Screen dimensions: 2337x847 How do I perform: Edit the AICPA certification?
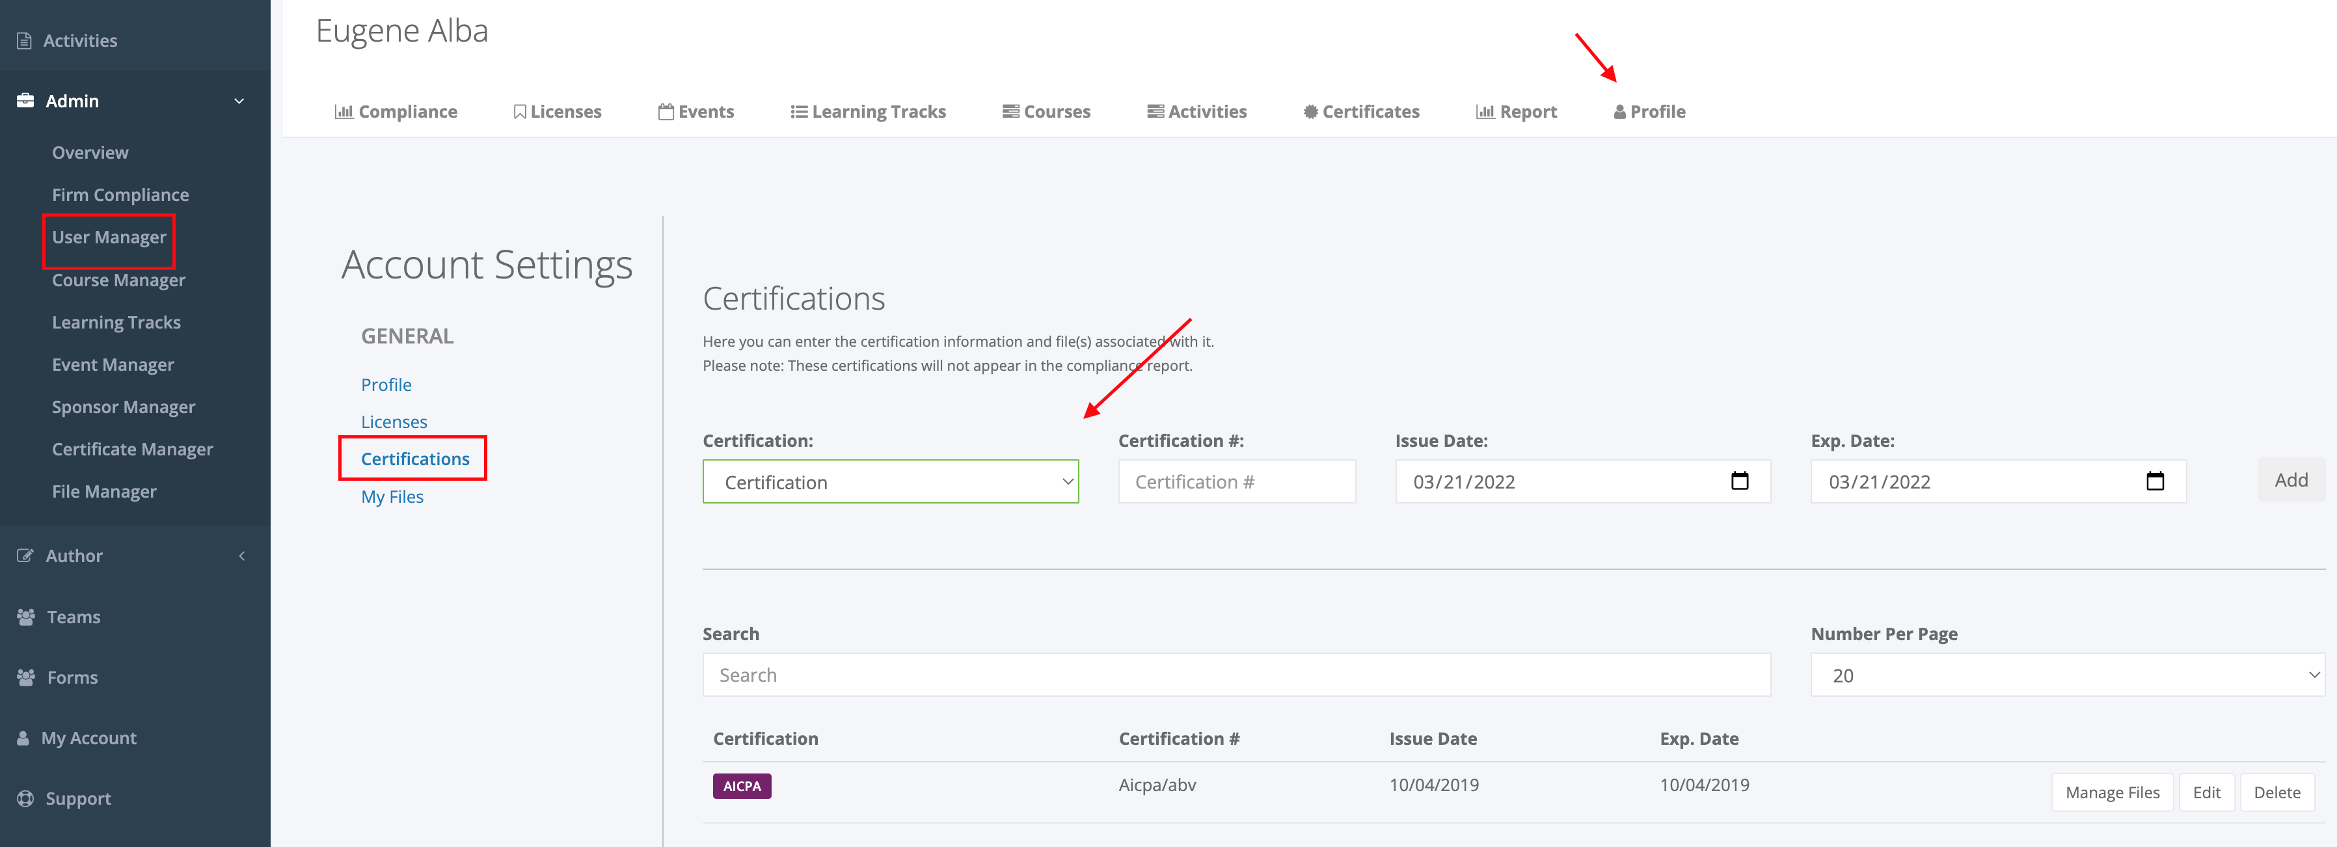click(2206, 792)
